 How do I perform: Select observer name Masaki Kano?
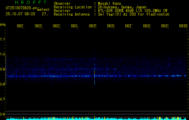pyautogui.click(x=109, y=4)
